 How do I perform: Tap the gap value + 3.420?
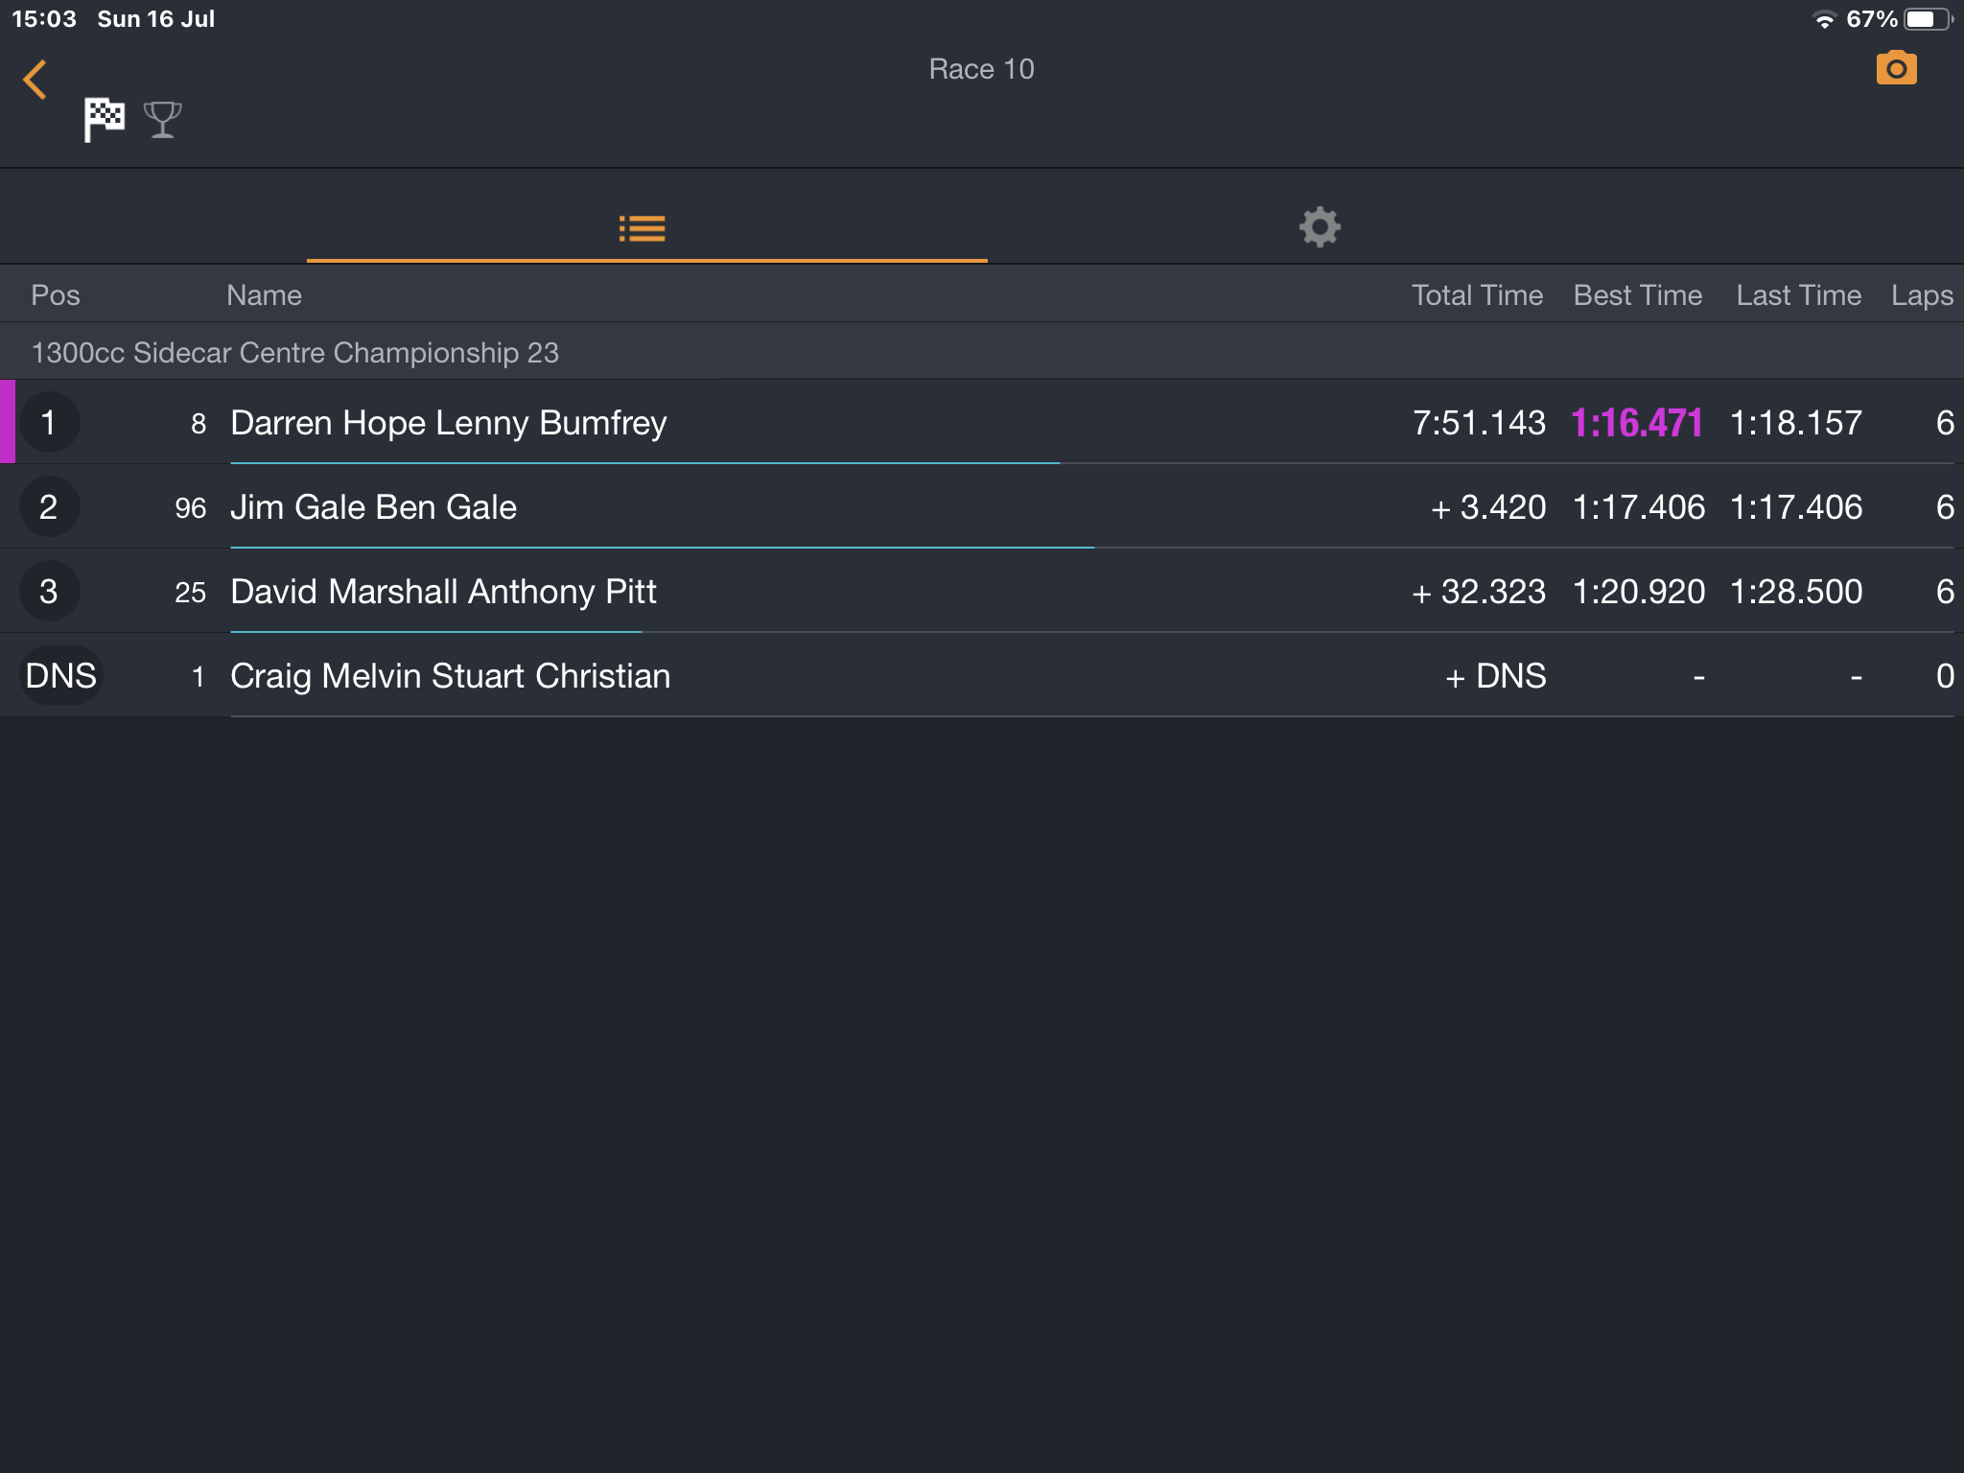point(1488,507)
